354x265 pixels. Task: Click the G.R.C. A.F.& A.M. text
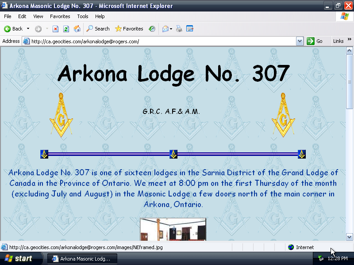click(x=171, y=111)
